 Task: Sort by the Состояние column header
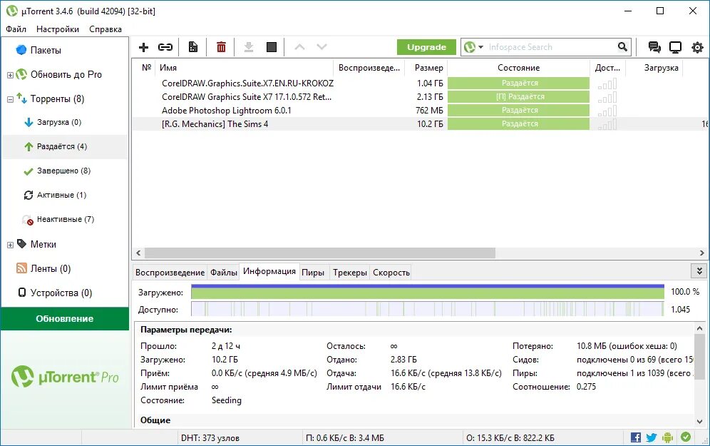518,68
